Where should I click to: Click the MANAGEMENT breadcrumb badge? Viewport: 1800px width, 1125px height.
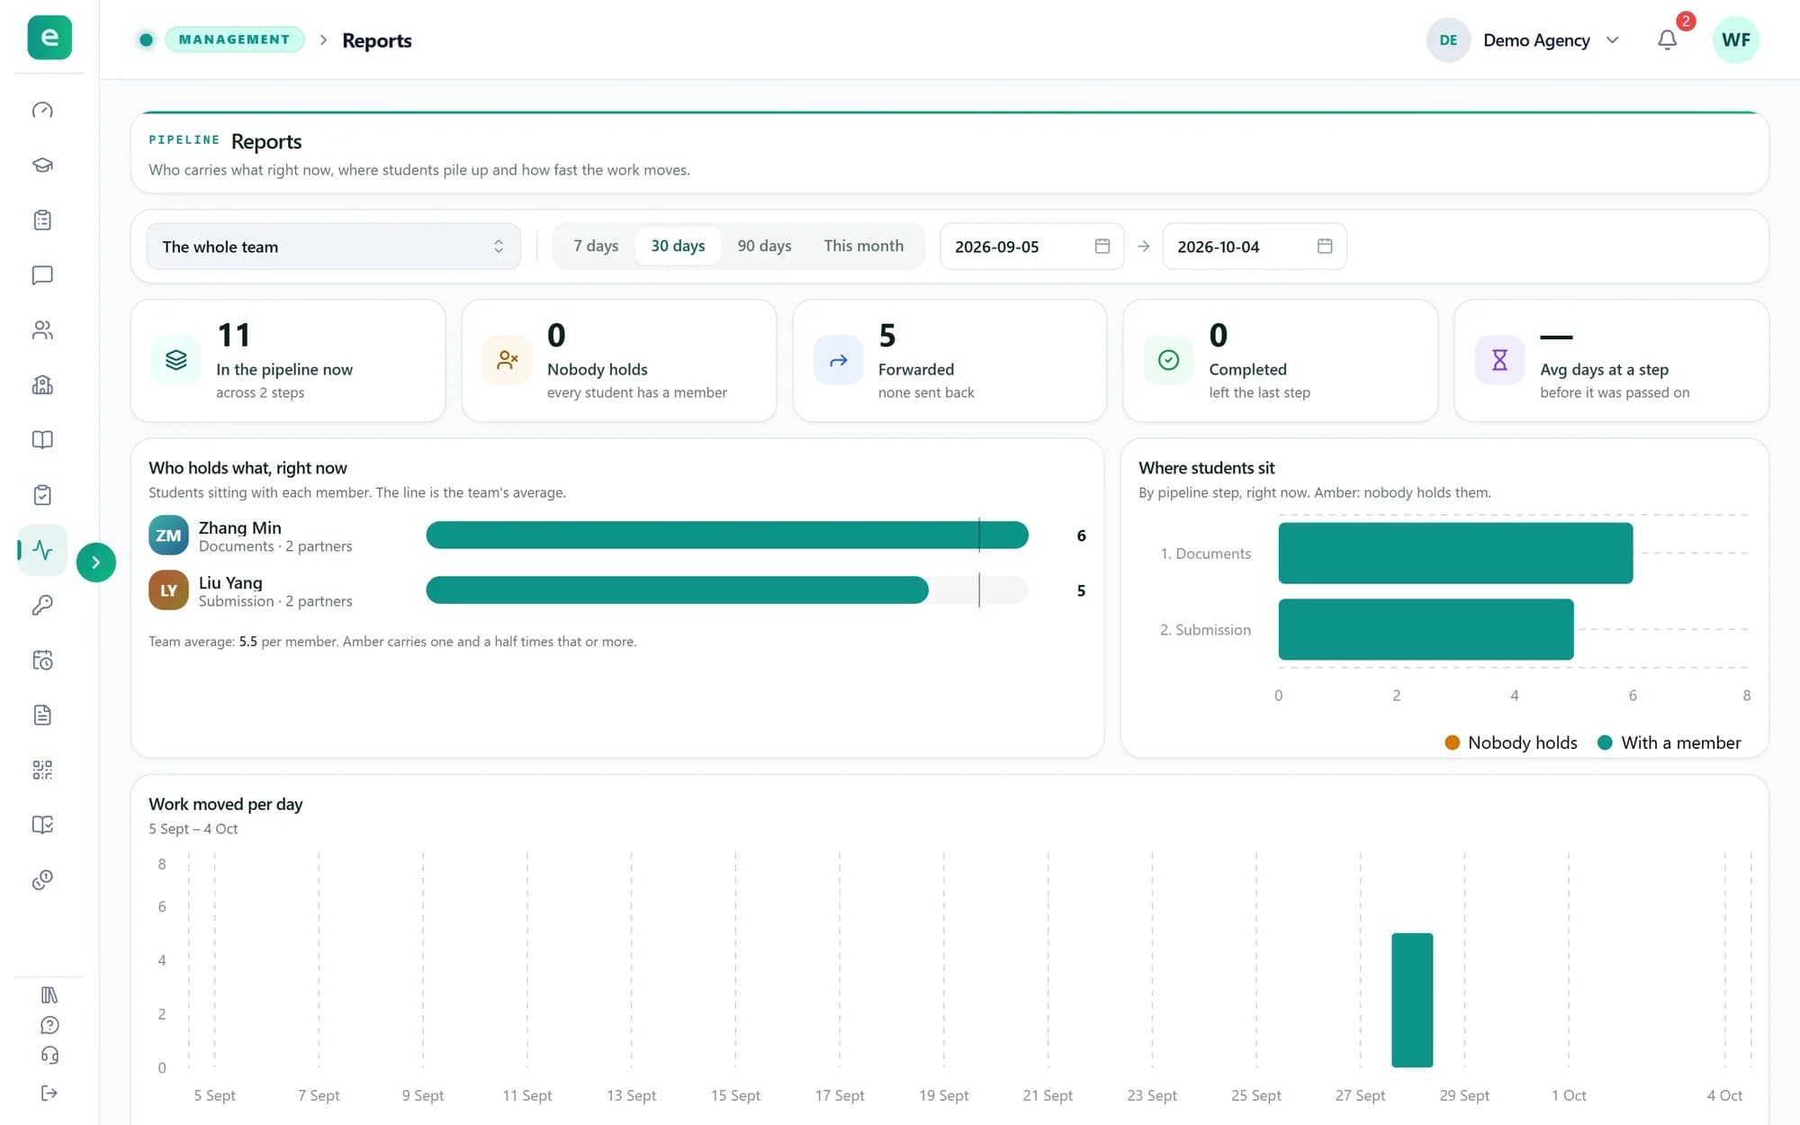pyautogui.click(x=234, y=40)
